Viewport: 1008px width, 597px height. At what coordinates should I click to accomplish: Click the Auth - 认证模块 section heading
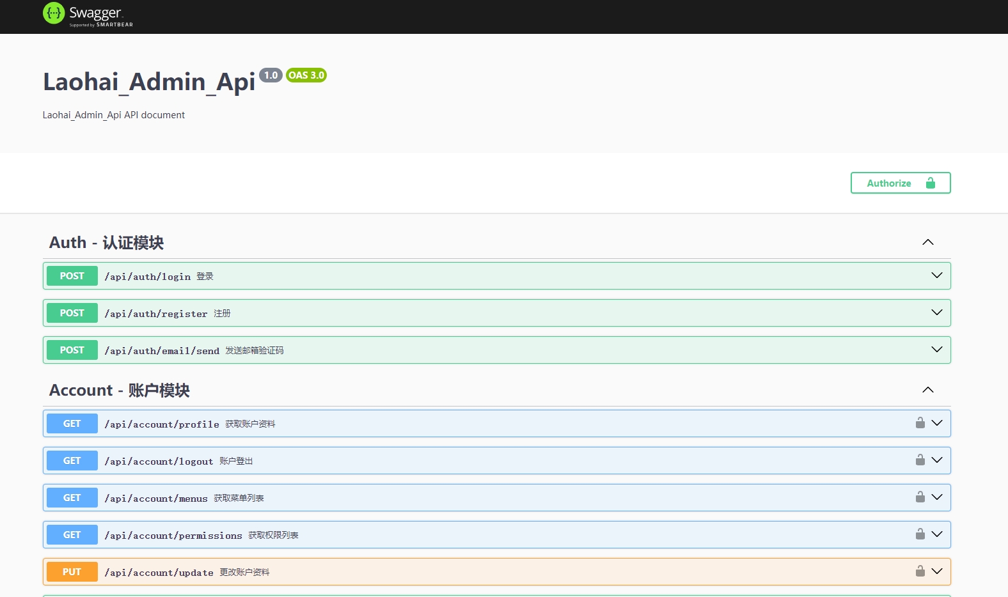coord(107,243)
